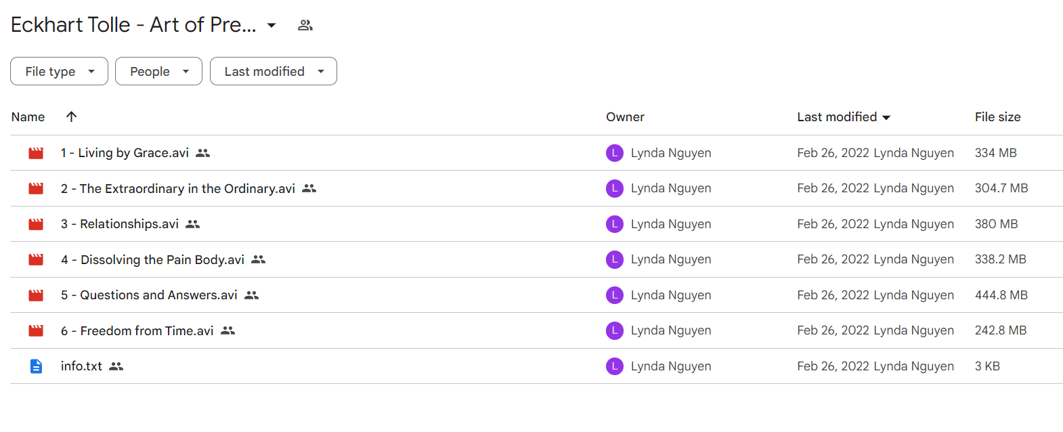Click video icon for 1 - Living by Grace.avi
The height and width of the screenshot is (432, 1063).
(x=36, y=153)
